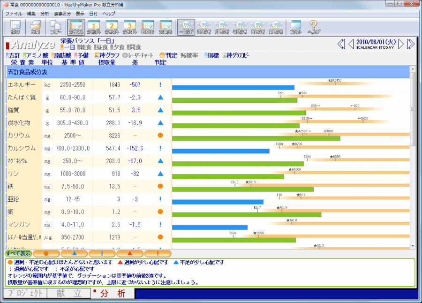The height and width of the screenshot is (303, 422).
Task: Open the 交換表 exchange table icon
Action: tap(166, 27)
